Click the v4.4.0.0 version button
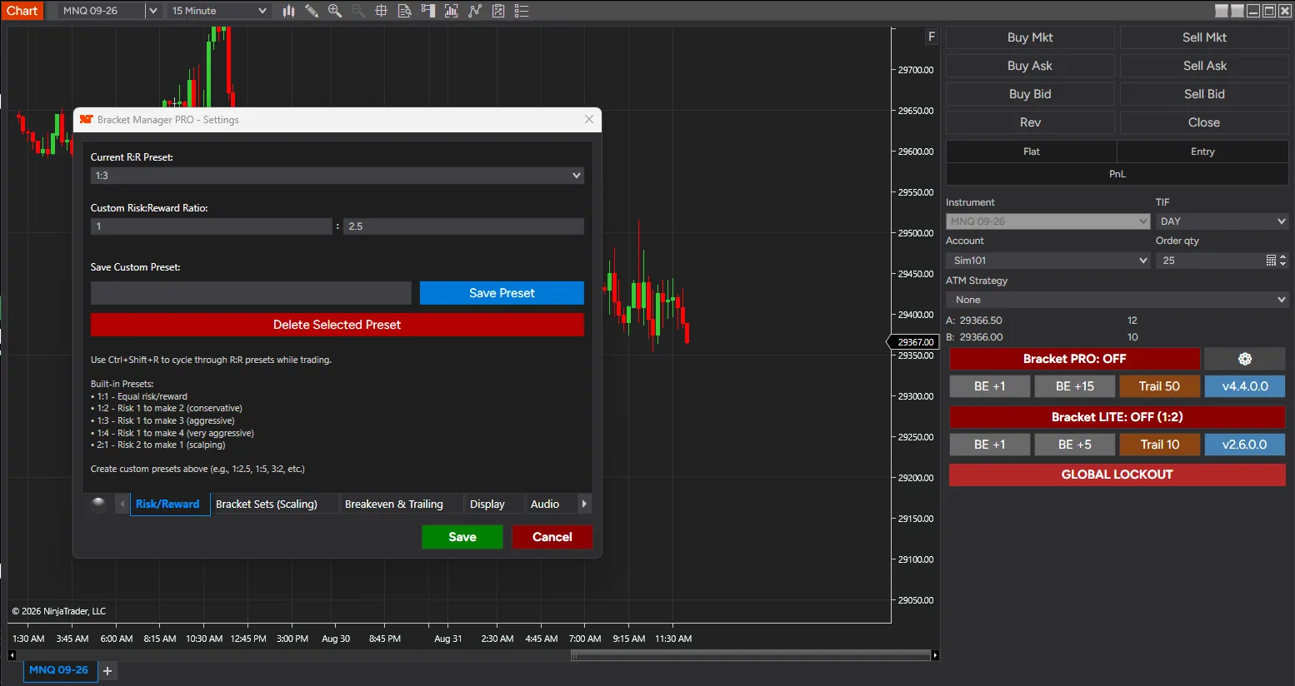Image resolution: width=1295 pixels, height=686 pixels. (x=1245, y=386)
